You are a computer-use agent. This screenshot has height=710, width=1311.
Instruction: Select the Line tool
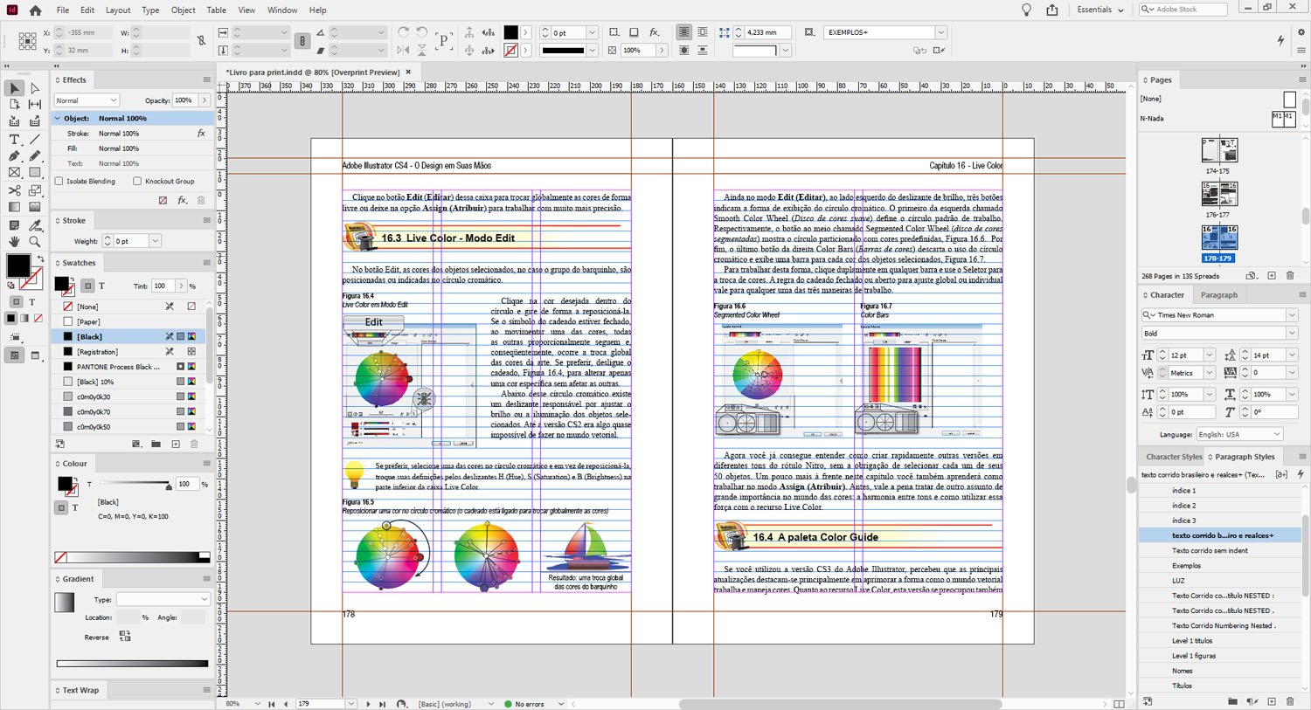pos(35,139)
